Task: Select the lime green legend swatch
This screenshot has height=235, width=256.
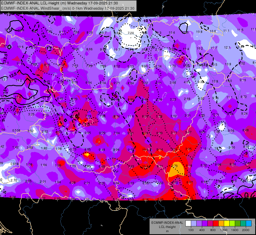Action: click(x=232, y=224)
